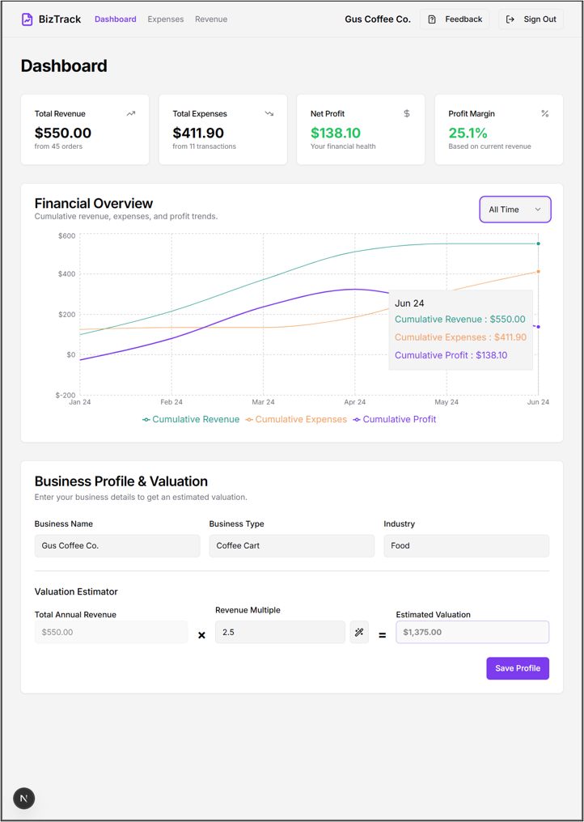Click the Apr 24 x-axis label
Viewport: 584px width, 822px height.
355,403
